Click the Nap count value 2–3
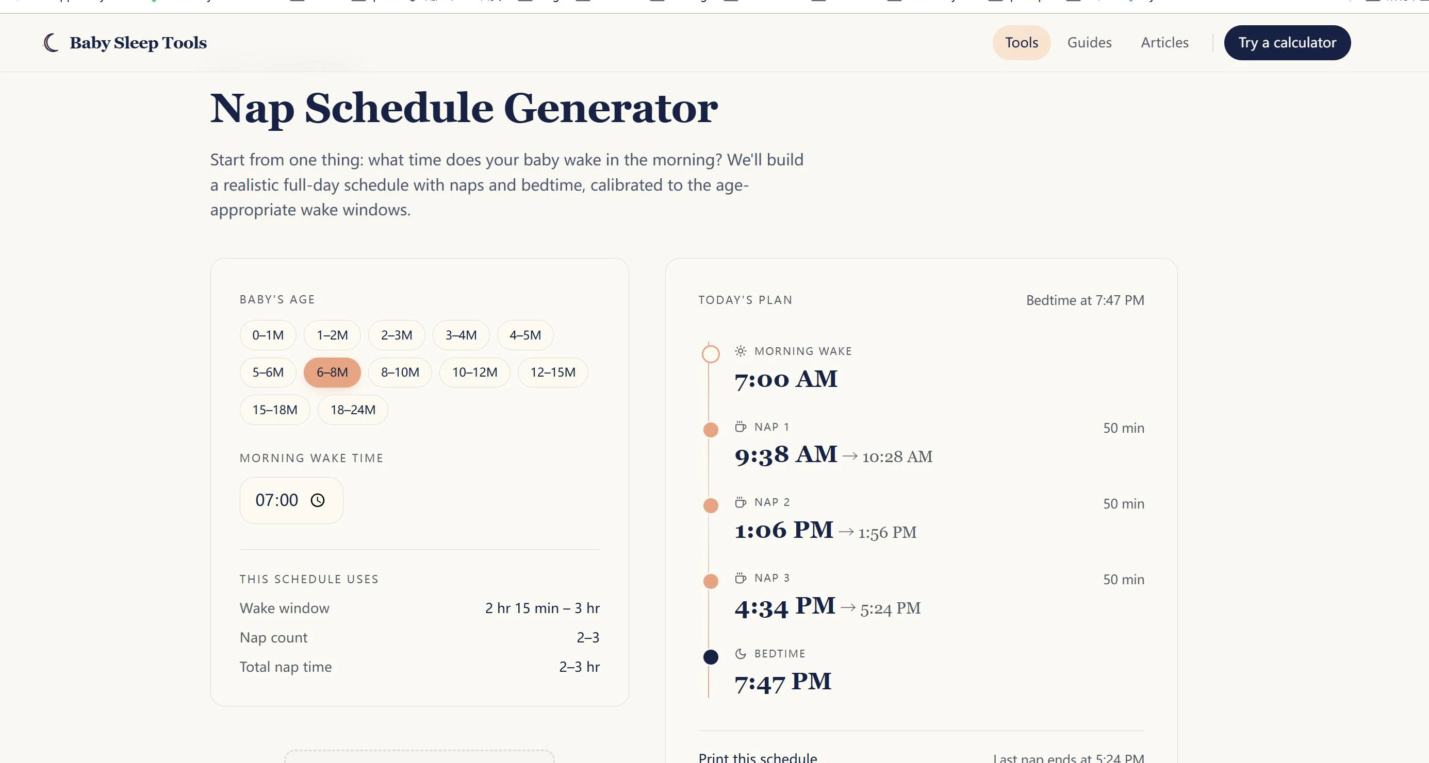 tap(588, 637)
